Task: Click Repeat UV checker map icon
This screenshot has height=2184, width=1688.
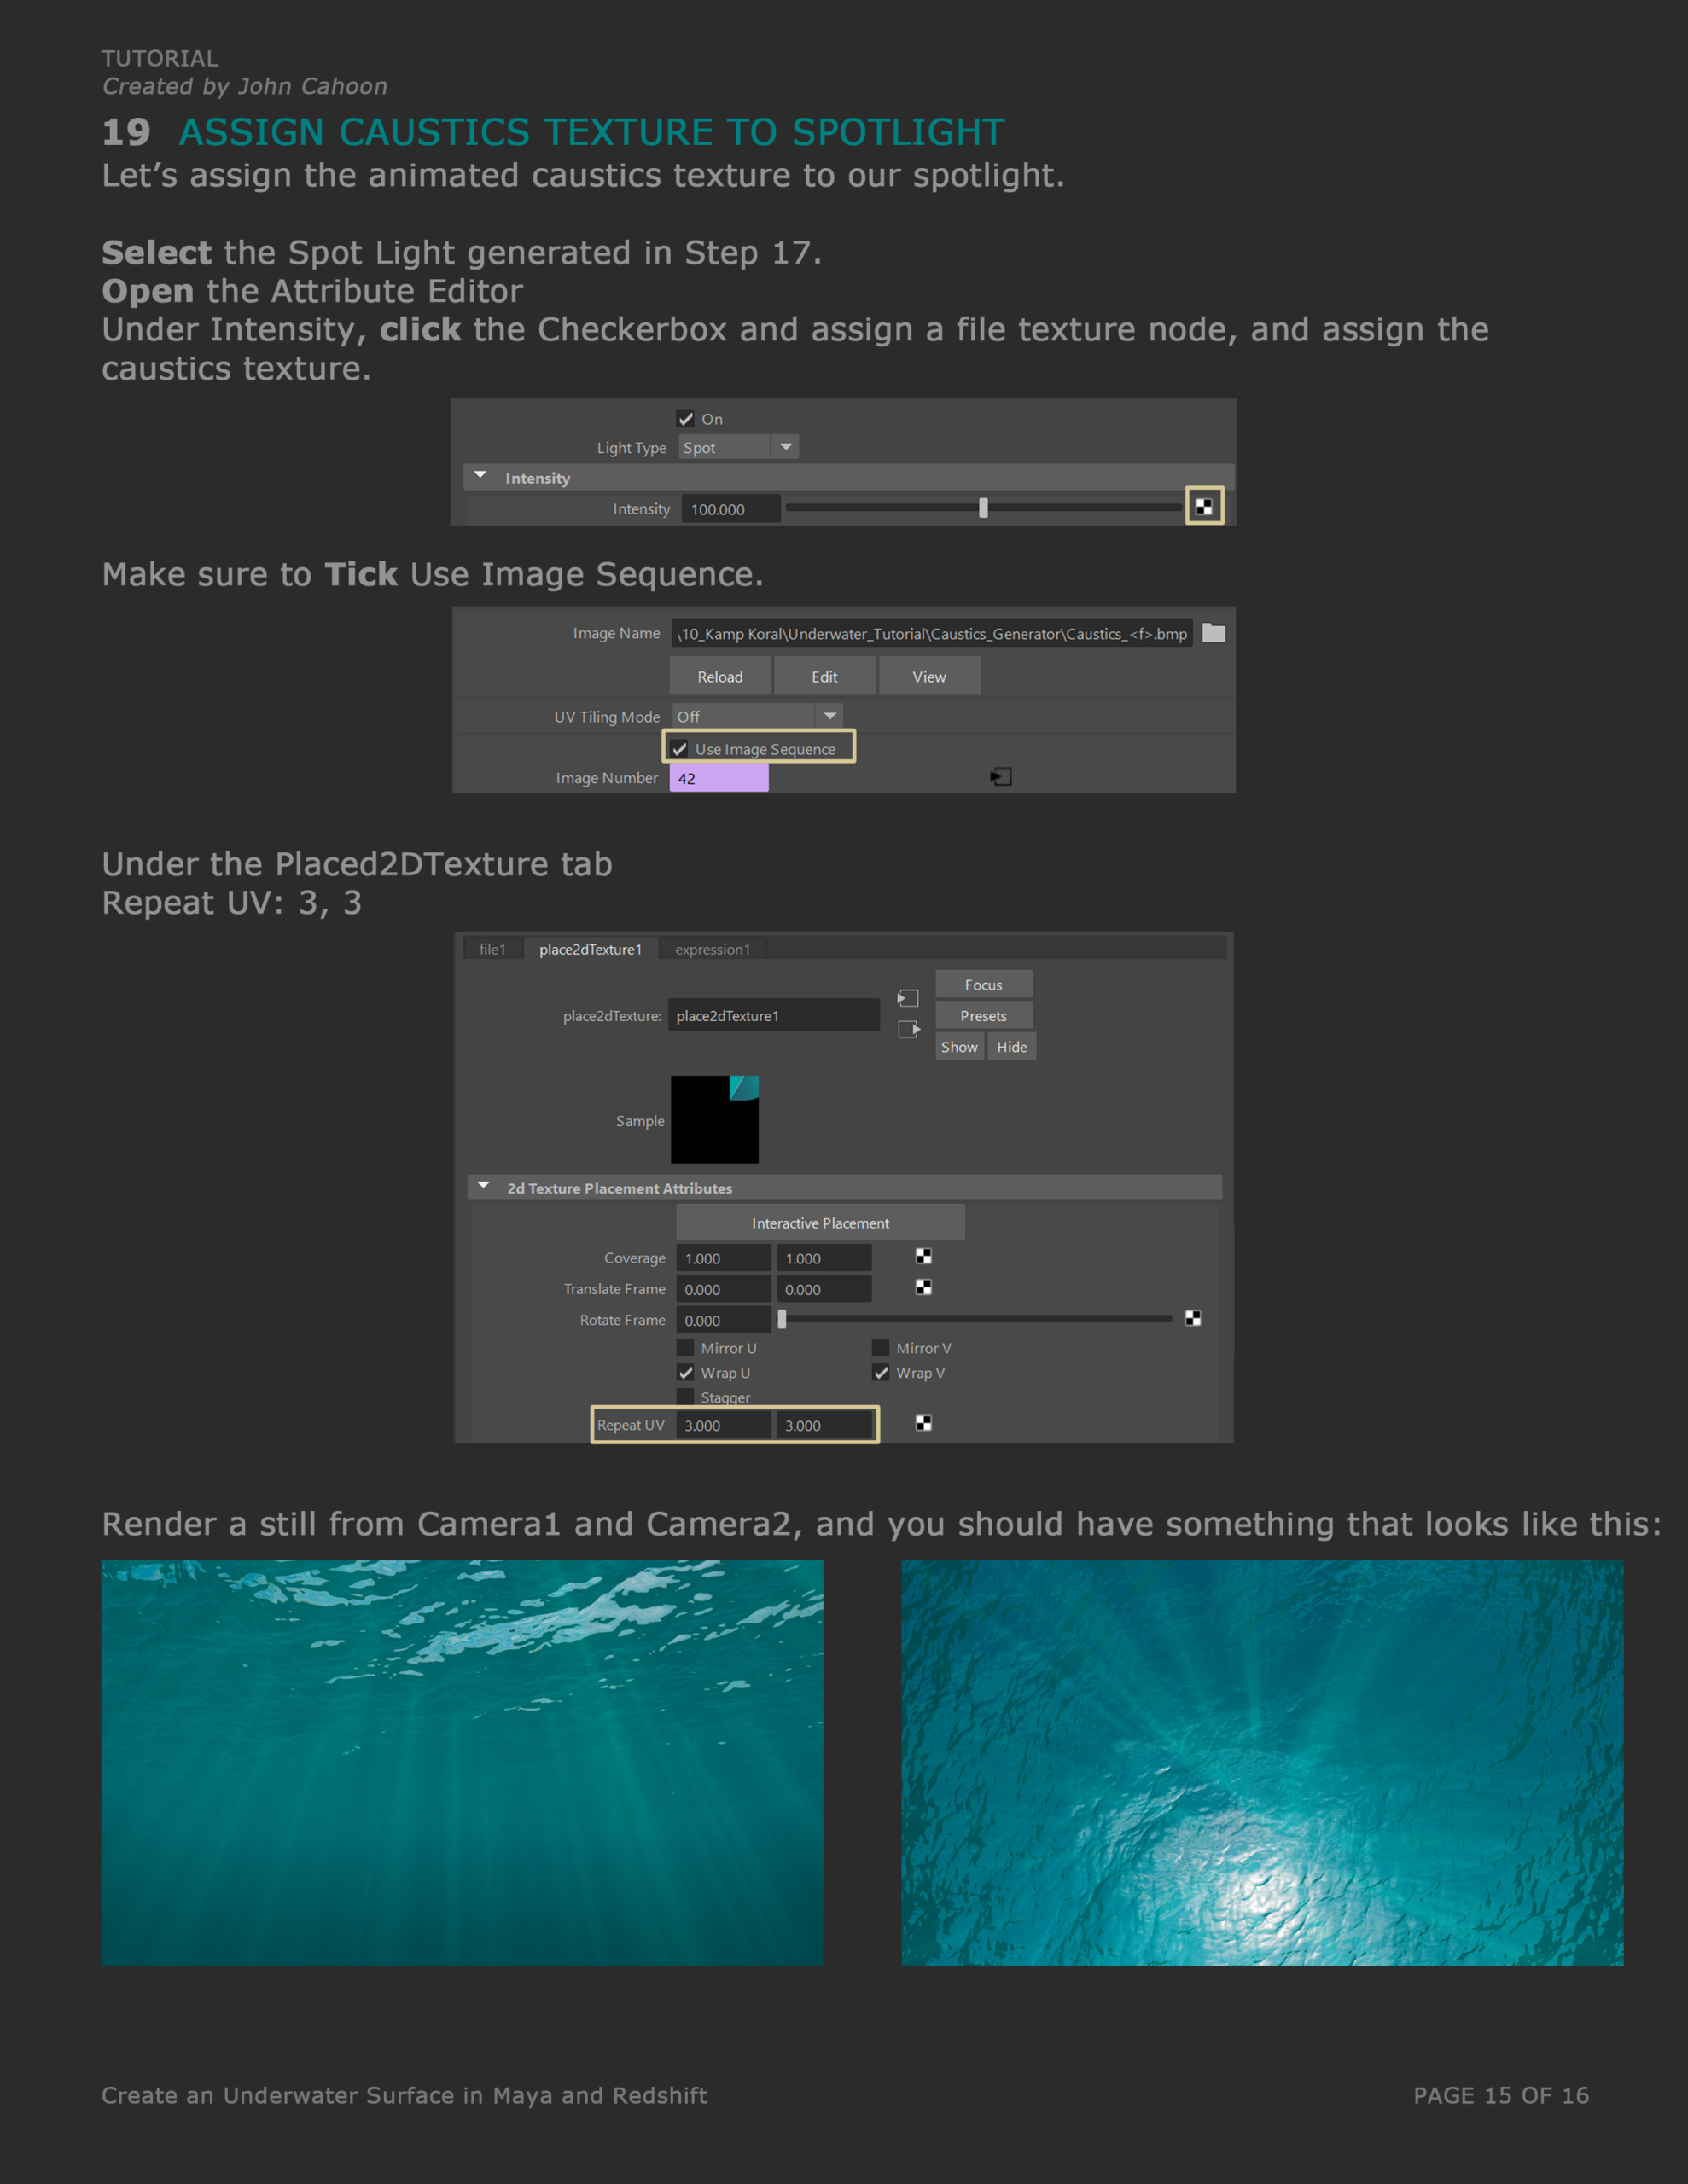Action: click(x=923, y=1423)
